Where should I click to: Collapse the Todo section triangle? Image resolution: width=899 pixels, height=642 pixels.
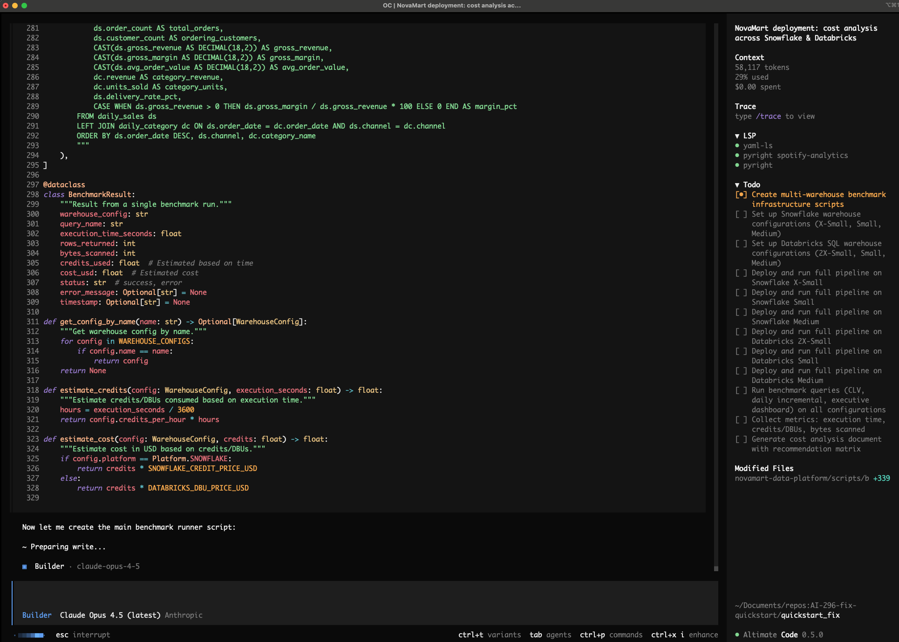[737, 185]
